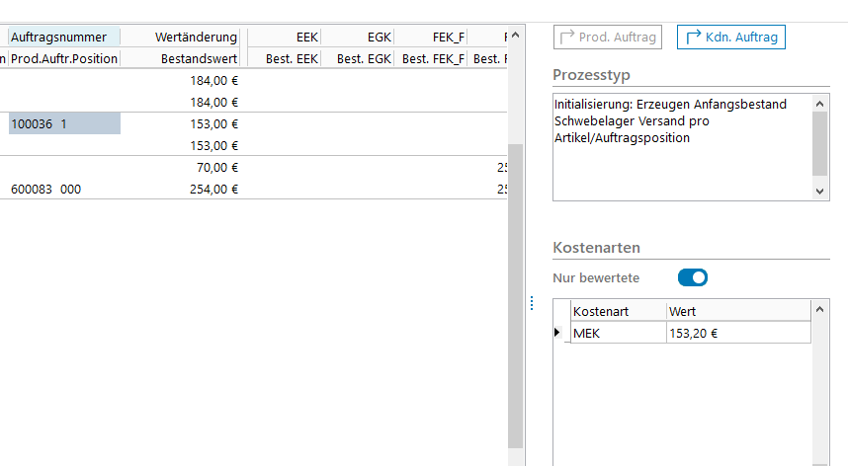Viewport: 848px width, 466px height.
Task: Click the MEK row indicator arrow
Action: pos(559,334)
